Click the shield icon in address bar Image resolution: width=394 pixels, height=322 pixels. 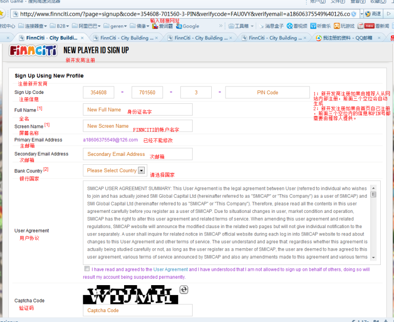point(354,14)
